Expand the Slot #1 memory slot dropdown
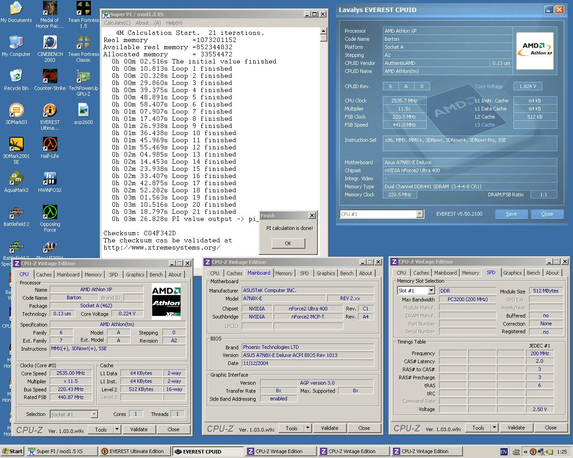 (x=431, y=291)
